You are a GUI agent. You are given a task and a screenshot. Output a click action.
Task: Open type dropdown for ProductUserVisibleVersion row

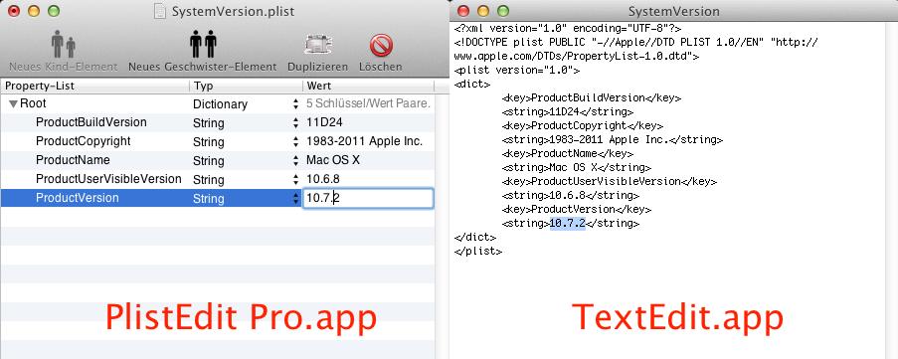295,180
